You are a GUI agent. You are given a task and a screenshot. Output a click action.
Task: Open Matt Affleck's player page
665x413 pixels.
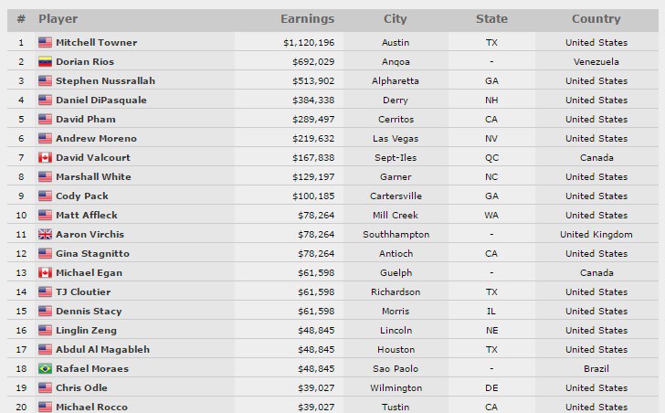87,215
